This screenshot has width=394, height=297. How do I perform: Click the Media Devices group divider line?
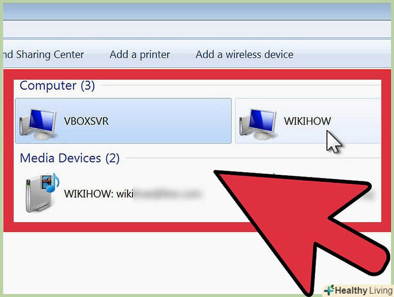[253, 158]
